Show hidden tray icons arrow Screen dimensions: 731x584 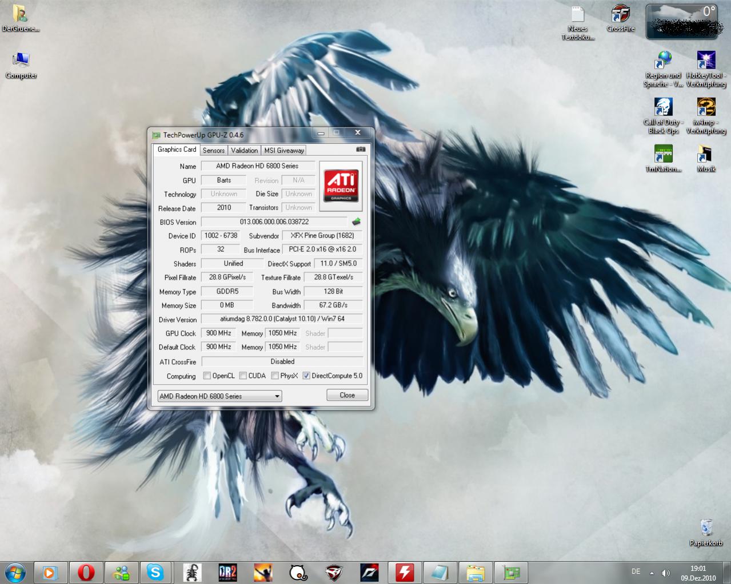point(652,572)
